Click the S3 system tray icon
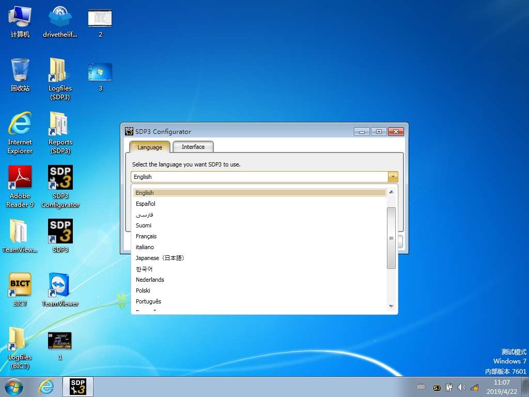 (437, 388)
